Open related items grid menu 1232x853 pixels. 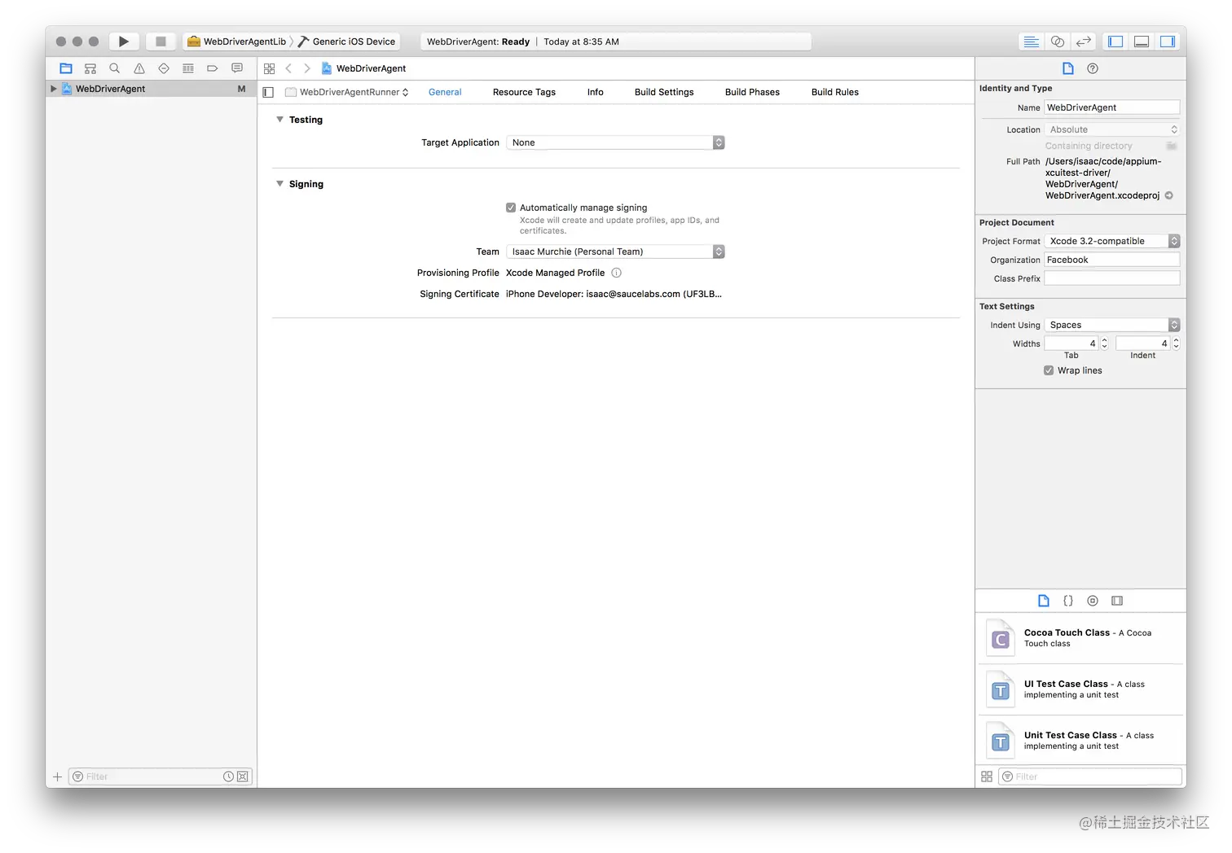point(270,68)
